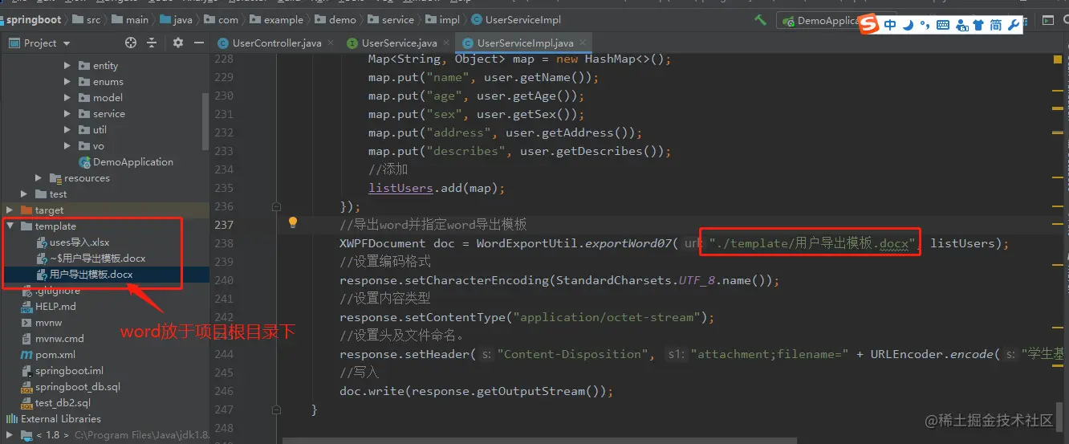The image size is (1069, 444).
Task: Close the UserService.java tab
Action: click(445, 43)
